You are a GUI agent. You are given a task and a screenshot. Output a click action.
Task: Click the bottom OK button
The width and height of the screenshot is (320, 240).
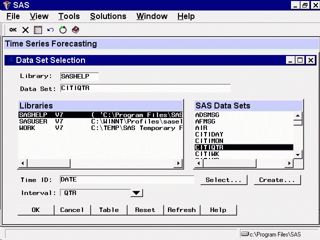click(35, 210)
